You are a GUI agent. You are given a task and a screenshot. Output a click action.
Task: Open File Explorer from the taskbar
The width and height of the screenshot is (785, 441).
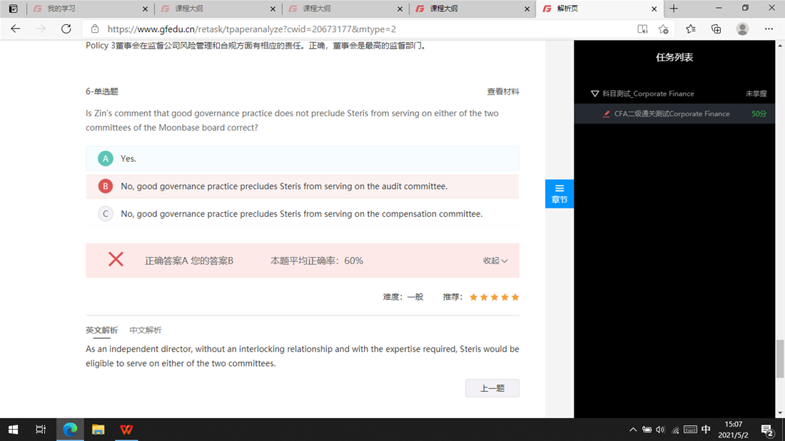(x=98, y=430)
